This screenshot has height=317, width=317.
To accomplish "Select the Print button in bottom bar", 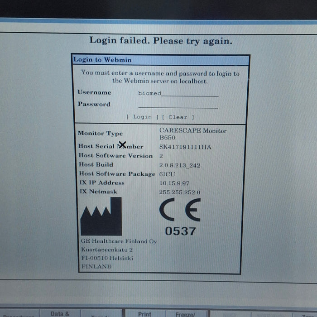I will tap(144, 313).
